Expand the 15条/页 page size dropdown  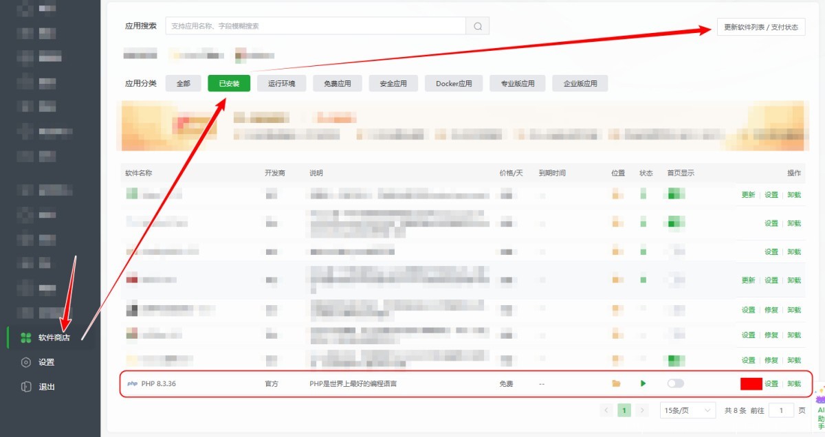[x=688, y=410]
